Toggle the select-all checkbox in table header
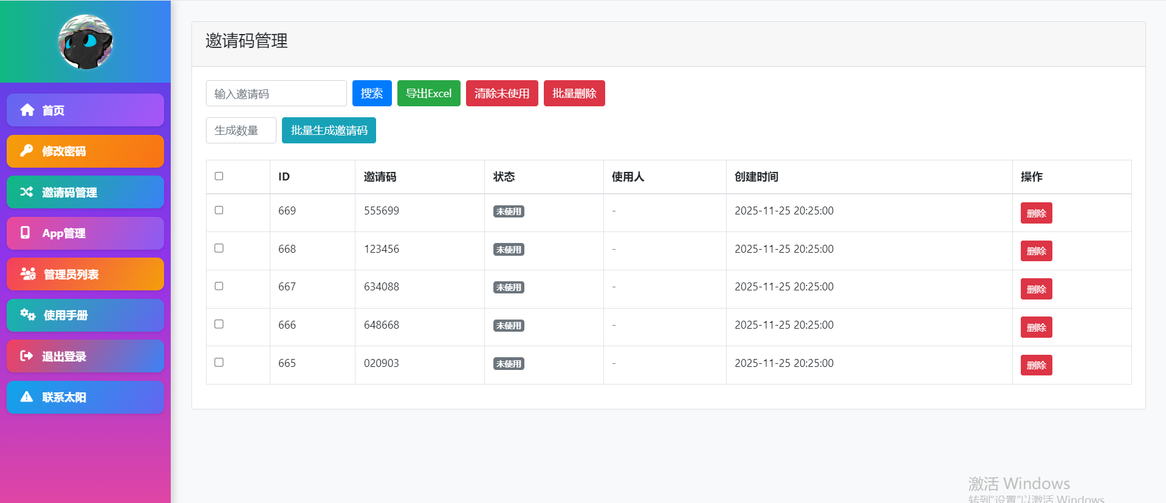This screenshot has width=1166, height=503. coord(219,176)
